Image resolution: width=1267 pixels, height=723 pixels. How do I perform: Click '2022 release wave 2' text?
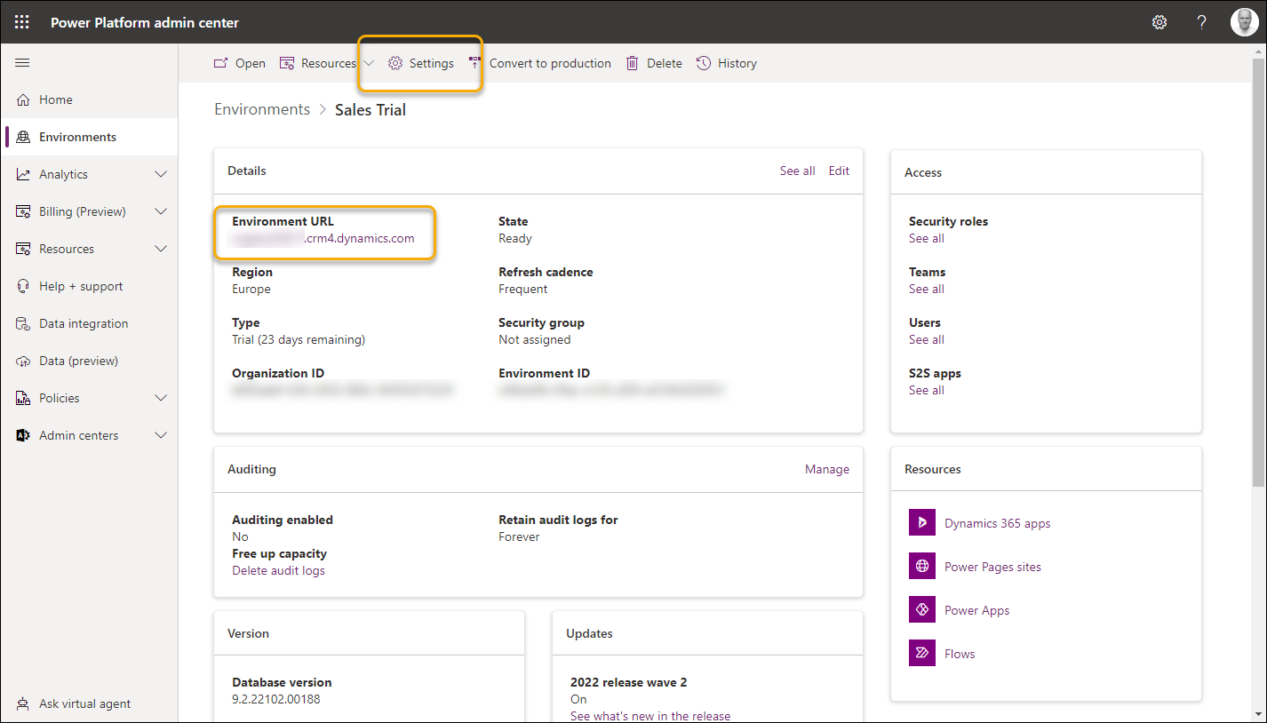tap(628, 682)
